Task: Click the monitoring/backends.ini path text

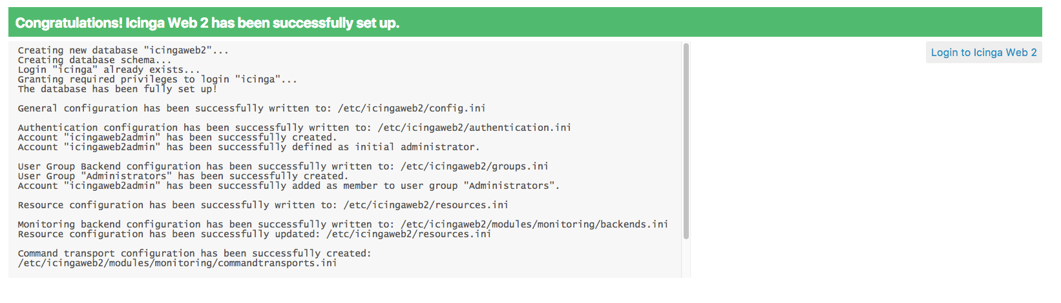Action: 534,224
